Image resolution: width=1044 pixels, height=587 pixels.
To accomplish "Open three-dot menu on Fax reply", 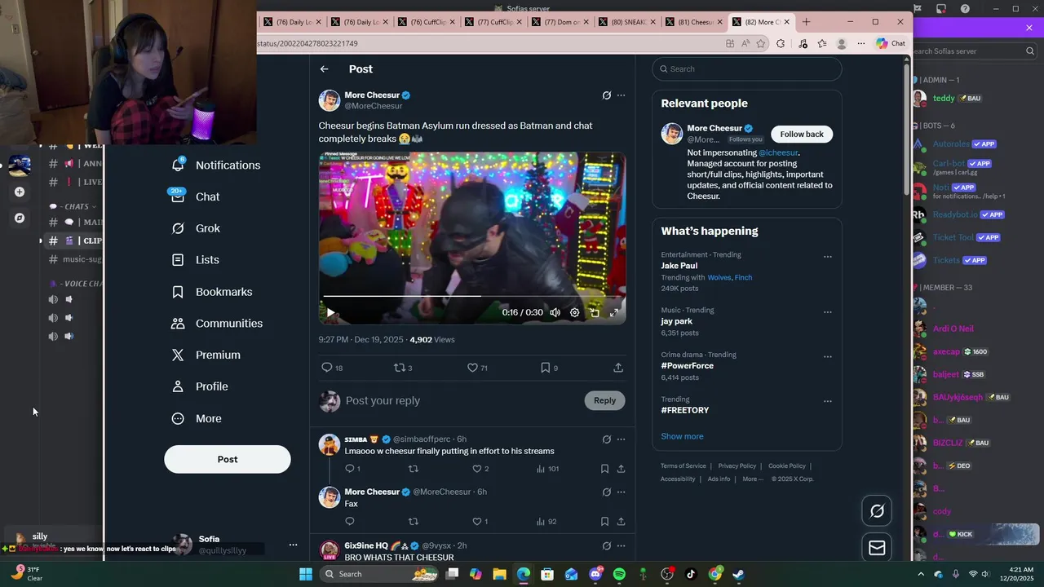I will pyautogui.click(x=621, y=492).
